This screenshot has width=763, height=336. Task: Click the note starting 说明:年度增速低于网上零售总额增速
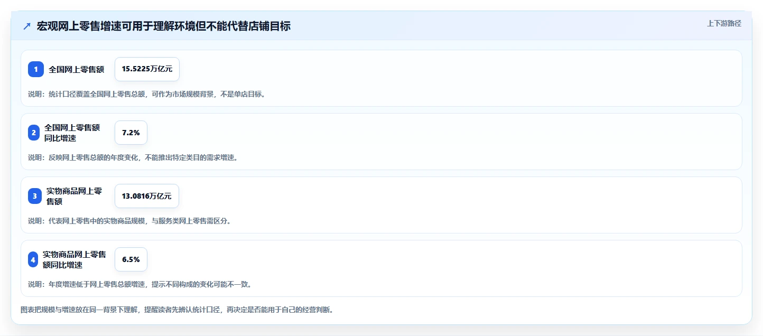(x=139, y=284)
